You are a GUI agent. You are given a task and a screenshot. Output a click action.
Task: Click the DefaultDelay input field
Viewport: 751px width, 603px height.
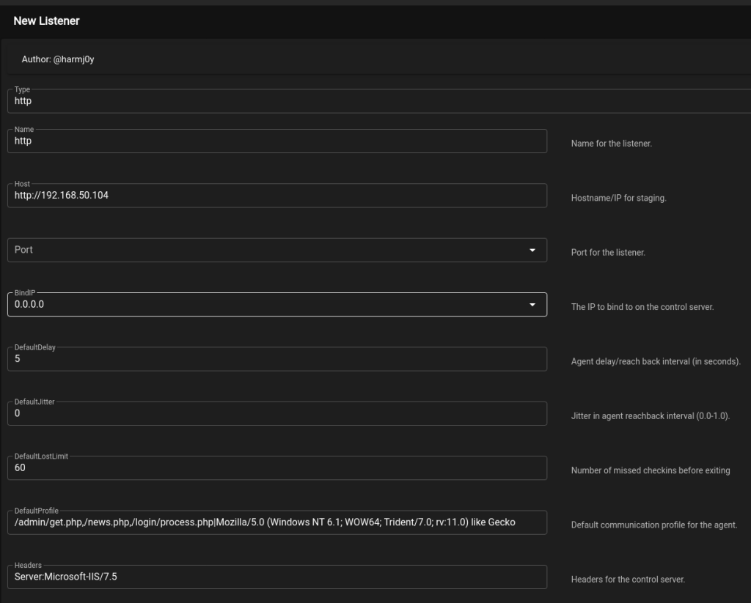pos(276,359)
